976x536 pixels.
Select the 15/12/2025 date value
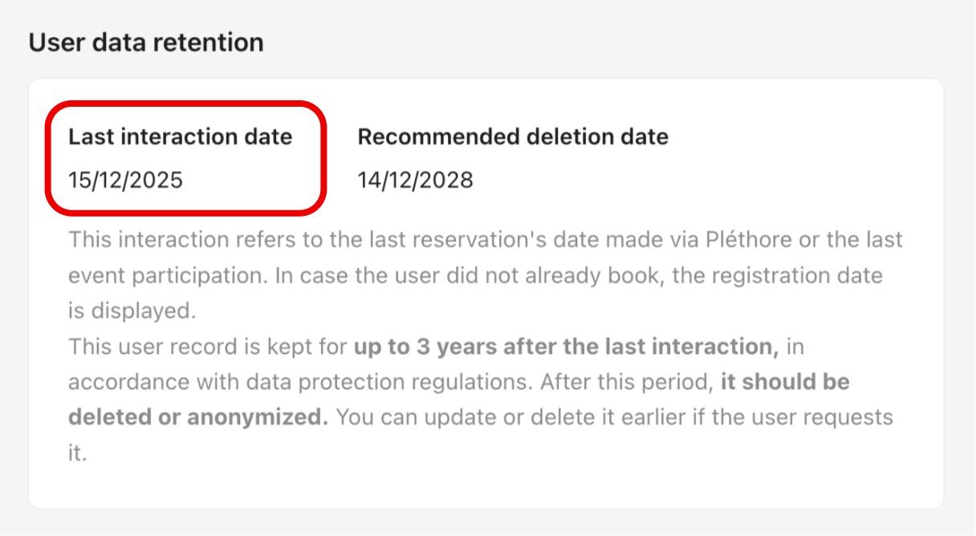pos(125,180)
